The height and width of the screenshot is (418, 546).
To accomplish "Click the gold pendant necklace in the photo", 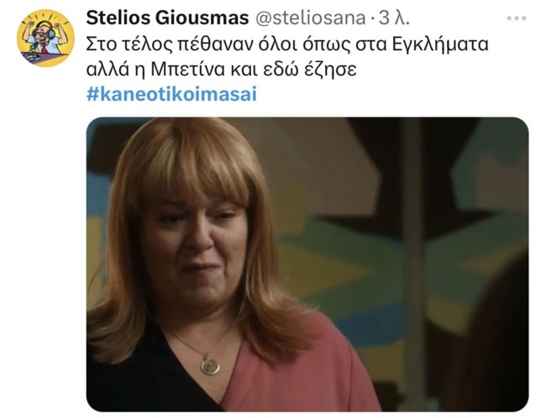I will pyautogui.click(x=210, y=365).
